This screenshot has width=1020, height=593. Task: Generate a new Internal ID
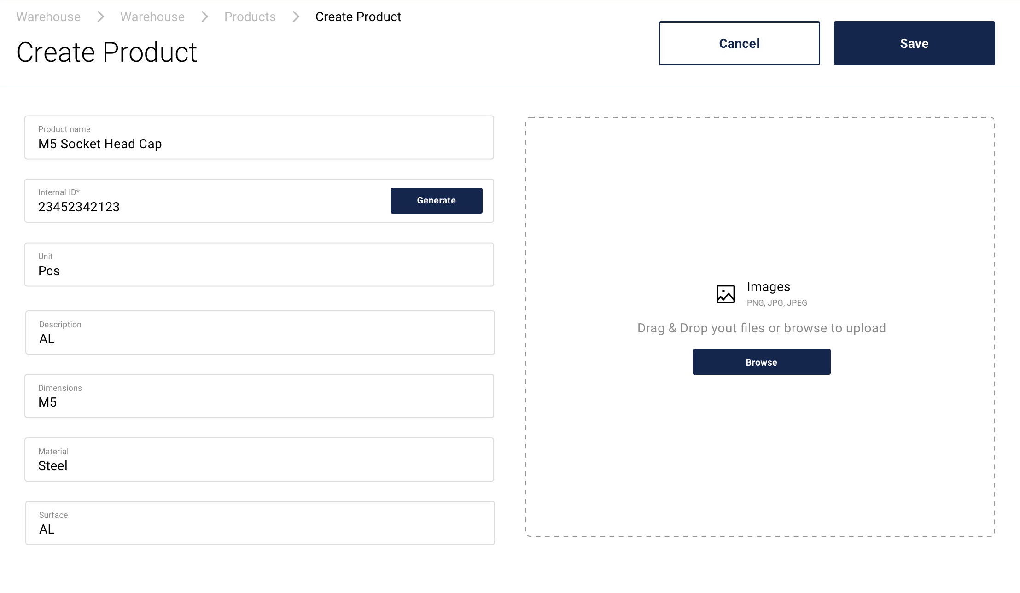pyautogui.click(x=436, y=201)
